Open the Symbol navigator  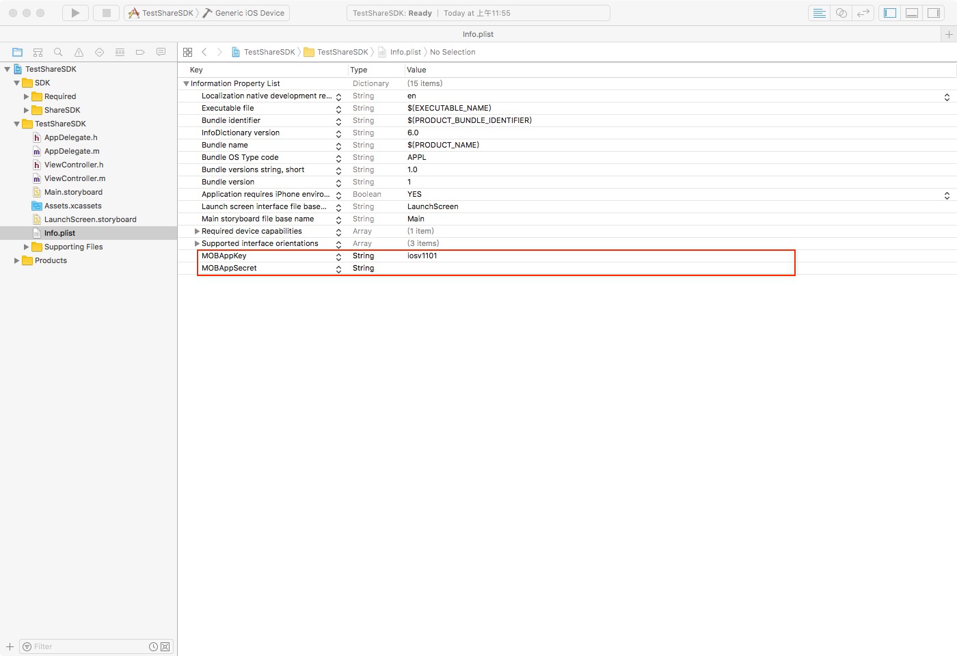point(38,52)
